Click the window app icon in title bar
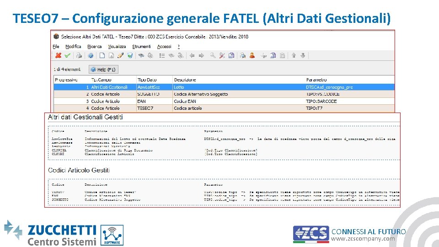This screenshot has height=247, width=439. (x=56, y=37)
